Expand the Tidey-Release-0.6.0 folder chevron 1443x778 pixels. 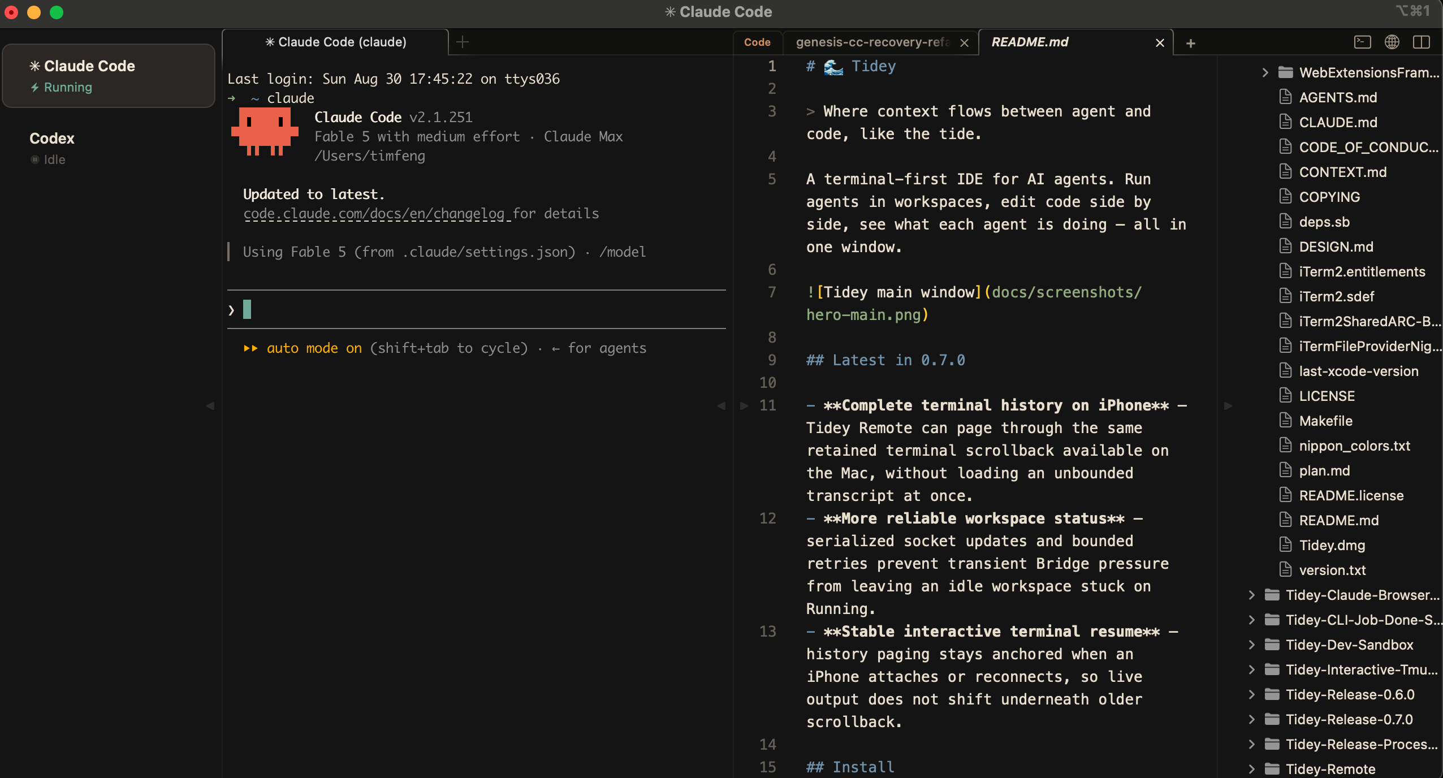click(x=1252, y=694)
